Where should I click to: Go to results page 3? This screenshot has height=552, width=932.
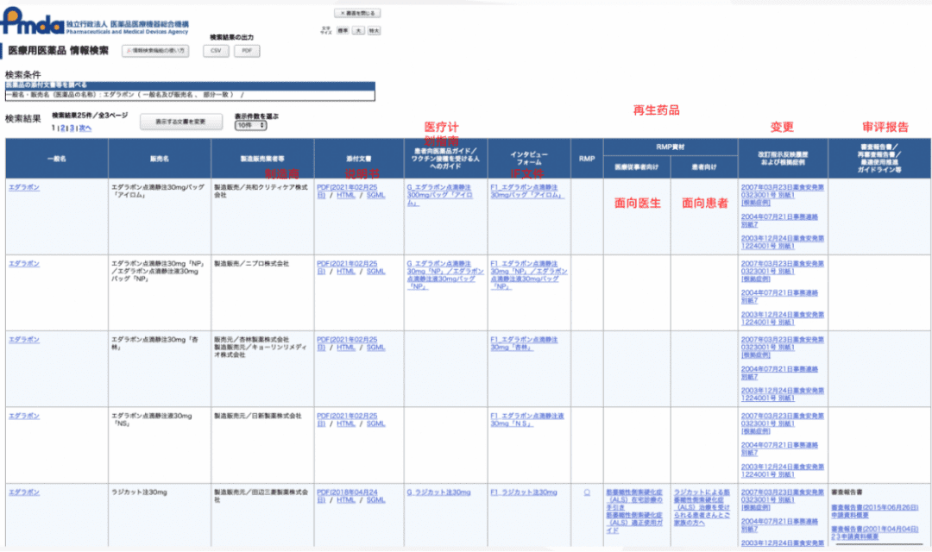72,129
